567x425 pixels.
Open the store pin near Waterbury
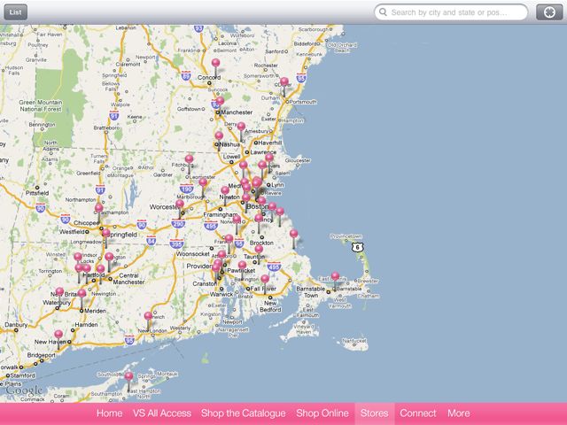[x=59, y=291]
